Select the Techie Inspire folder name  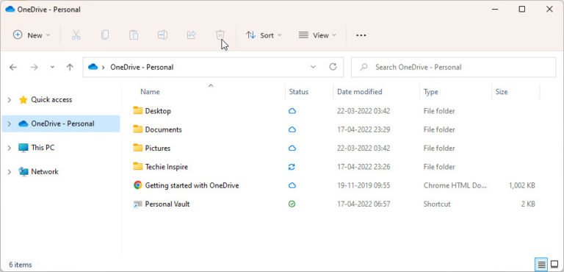coord(166,167)
